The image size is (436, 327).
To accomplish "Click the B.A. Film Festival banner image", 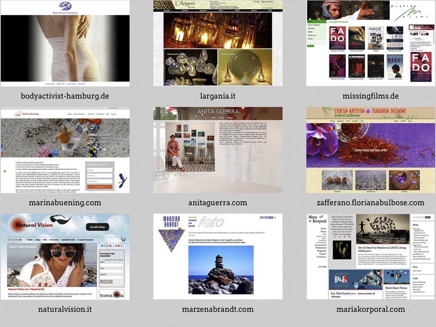I will point(355,280).
